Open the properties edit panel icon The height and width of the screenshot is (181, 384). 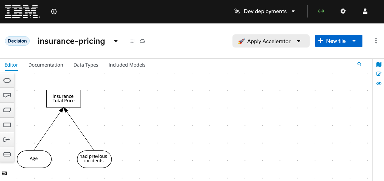379,74
